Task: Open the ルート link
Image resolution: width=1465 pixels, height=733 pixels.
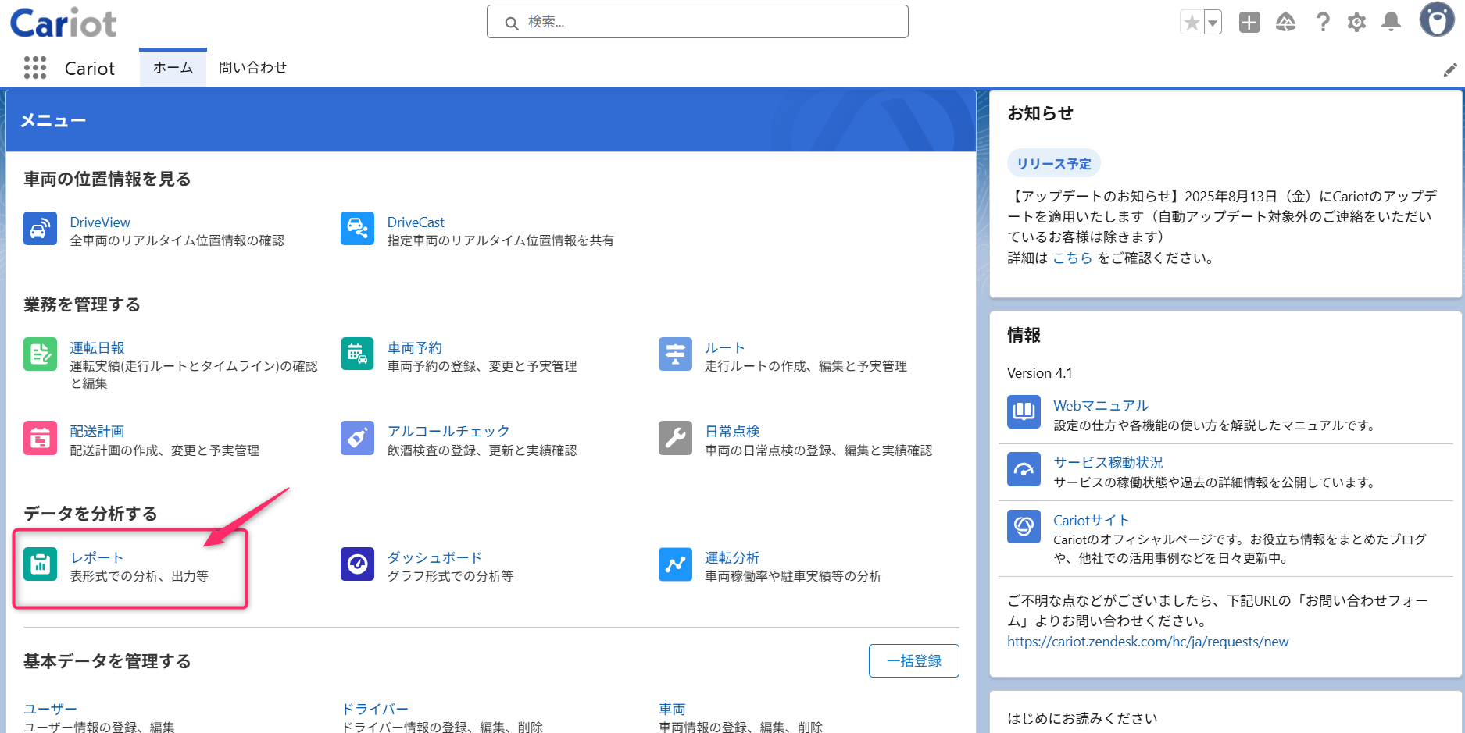Action: pyautogui.click(x=724, y=348)
